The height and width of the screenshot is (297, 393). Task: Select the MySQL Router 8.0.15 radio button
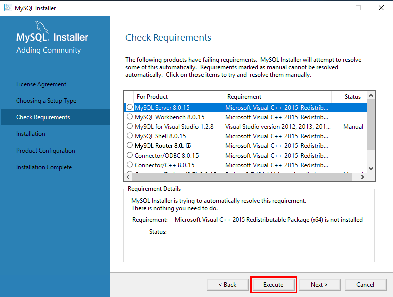129,145
